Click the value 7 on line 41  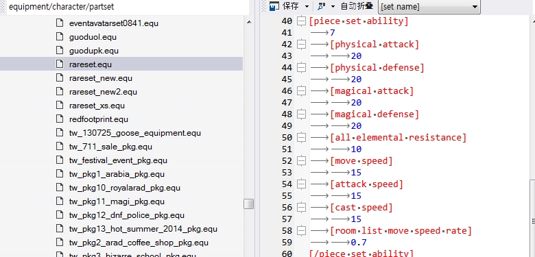tap(333, 33)
